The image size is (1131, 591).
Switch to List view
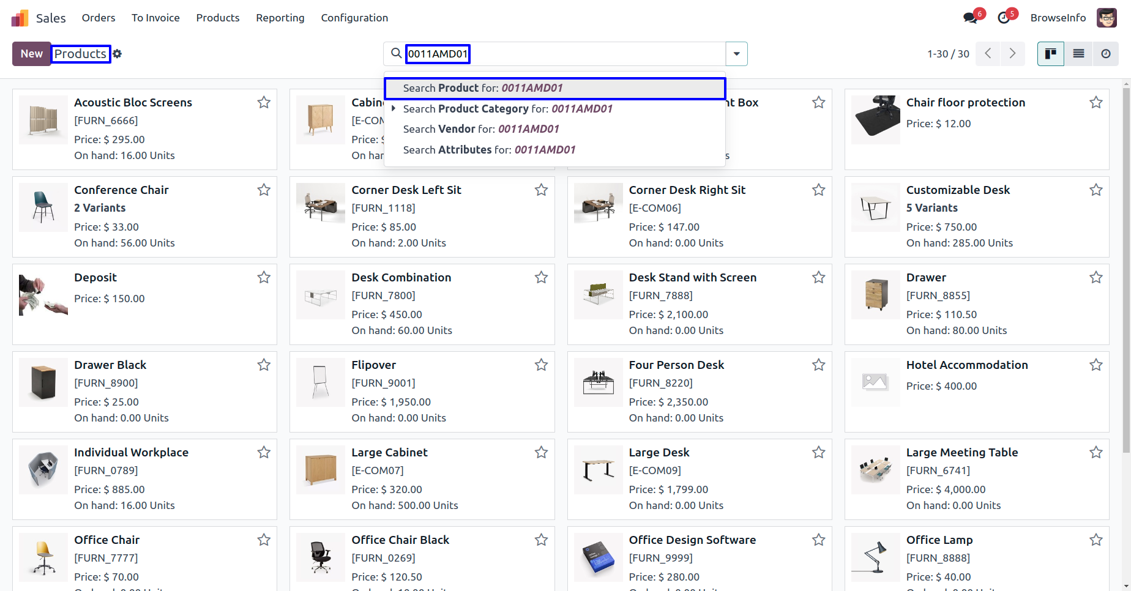coord(1078,54)
